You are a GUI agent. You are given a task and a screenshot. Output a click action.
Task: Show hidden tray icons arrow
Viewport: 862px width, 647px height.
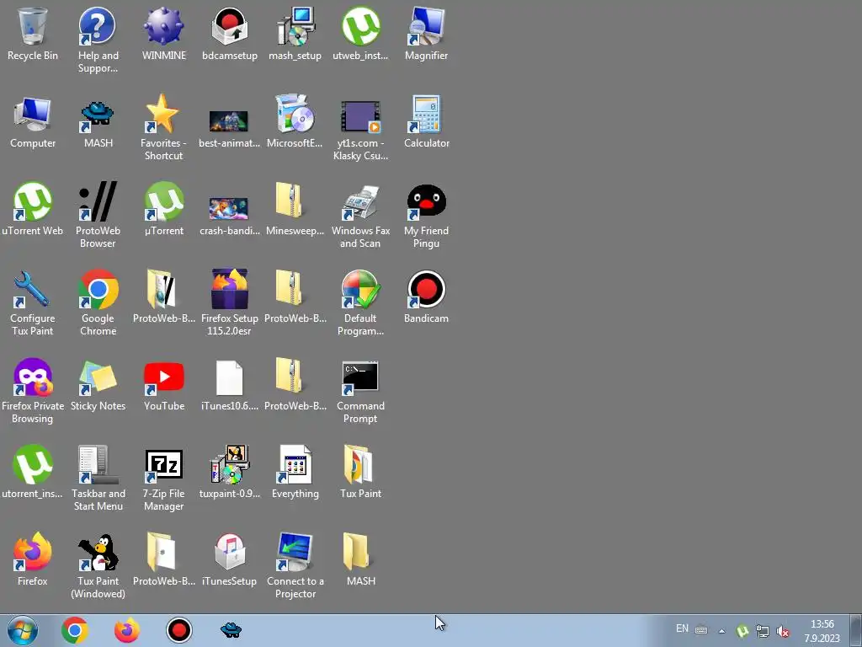pyautogui.click(x=721, y=631)
